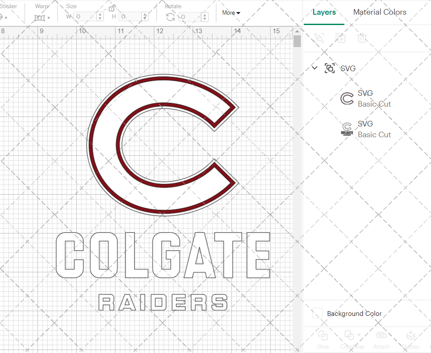
Task: Click the Flatten tool
Action: click(x=411, y=340)
